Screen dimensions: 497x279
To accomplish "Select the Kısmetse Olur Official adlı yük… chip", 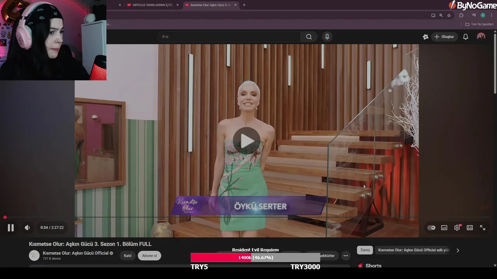I will tap(414, 250).
